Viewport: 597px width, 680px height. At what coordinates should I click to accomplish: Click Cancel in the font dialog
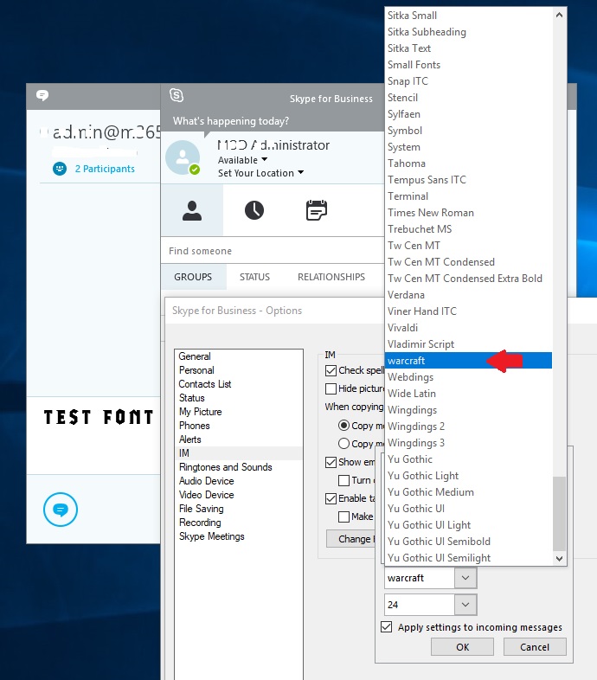535,647
